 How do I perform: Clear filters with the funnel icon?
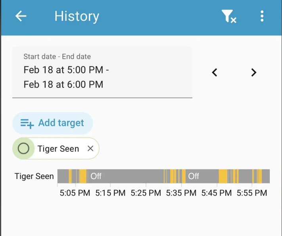pos(228,16)
